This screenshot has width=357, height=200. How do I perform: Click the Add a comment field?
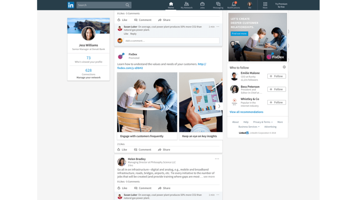tap(172, 41)
